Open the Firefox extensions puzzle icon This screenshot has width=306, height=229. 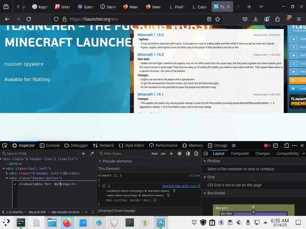click(277, 19)
